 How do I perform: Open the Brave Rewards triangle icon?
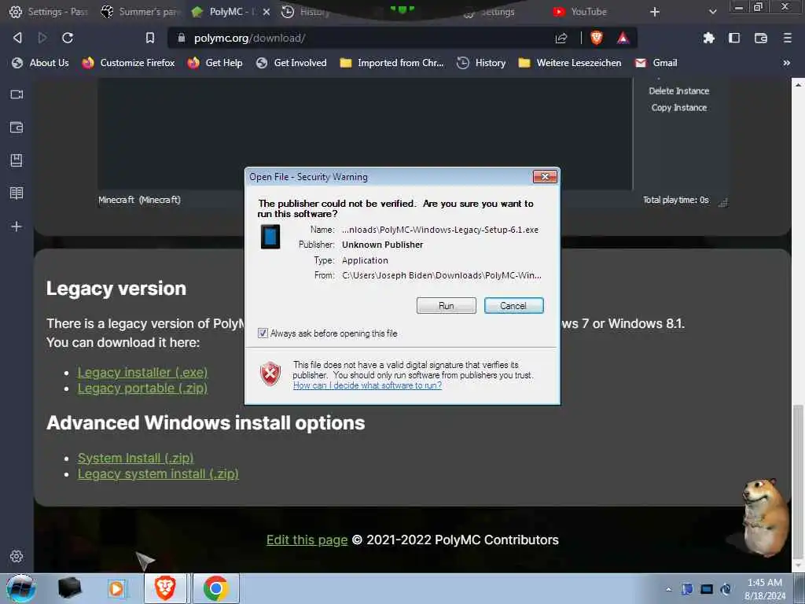(623, 38)
